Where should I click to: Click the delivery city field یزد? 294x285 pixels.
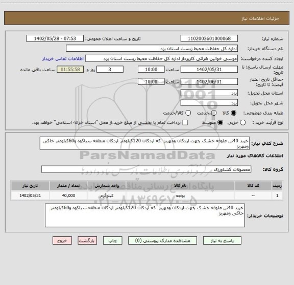[209, 103]
